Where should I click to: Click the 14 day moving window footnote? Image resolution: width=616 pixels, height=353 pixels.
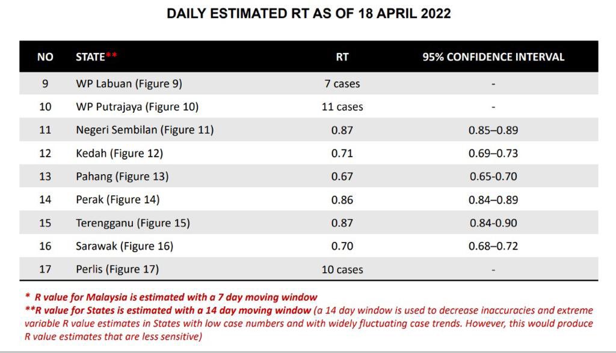[x=309, y=323]
